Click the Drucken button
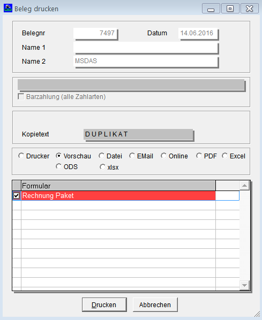The height and width of the screenshot is (320, 262). click(x=104, y=304)
